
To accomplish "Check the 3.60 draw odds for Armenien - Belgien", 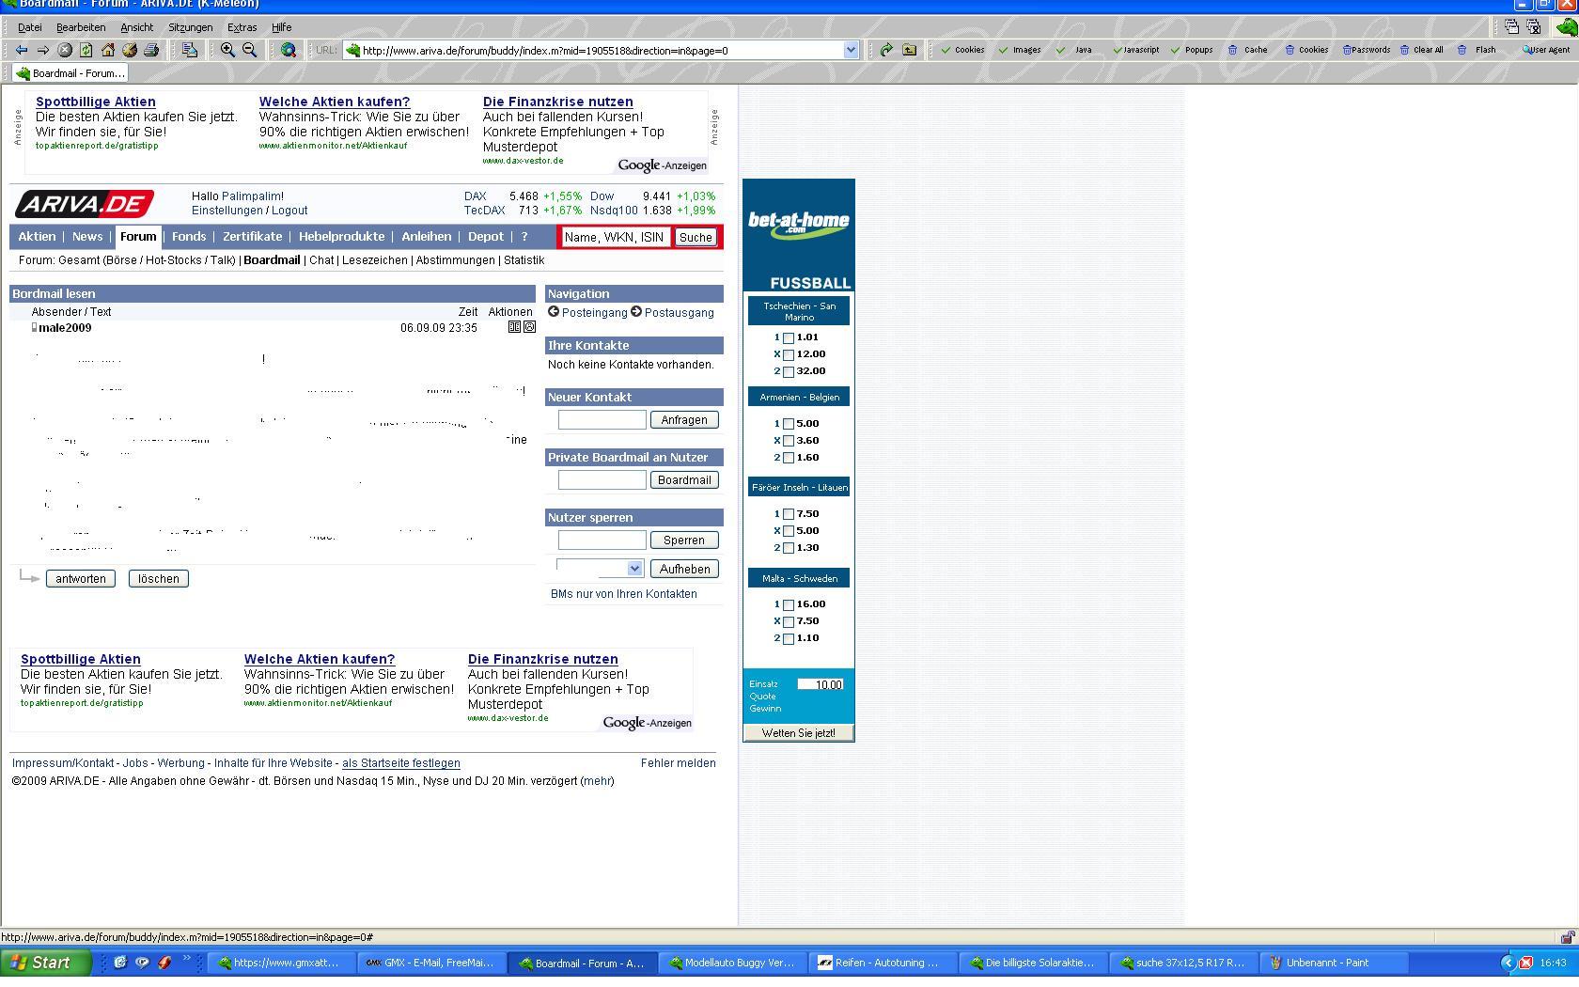I will pos(789,442).
